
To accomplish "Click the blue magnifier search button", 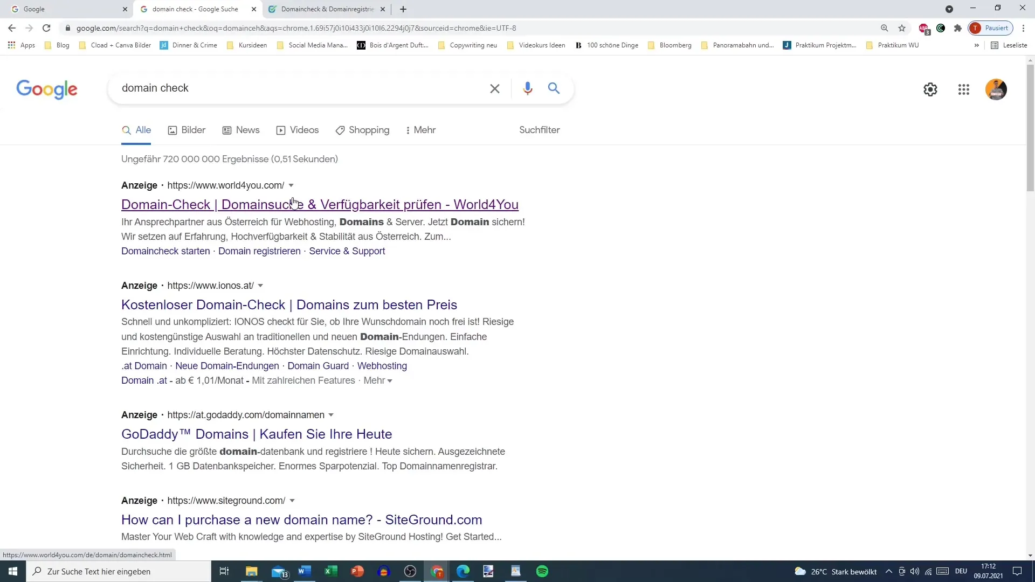I will pyautogui.click(x=554, y=88).
